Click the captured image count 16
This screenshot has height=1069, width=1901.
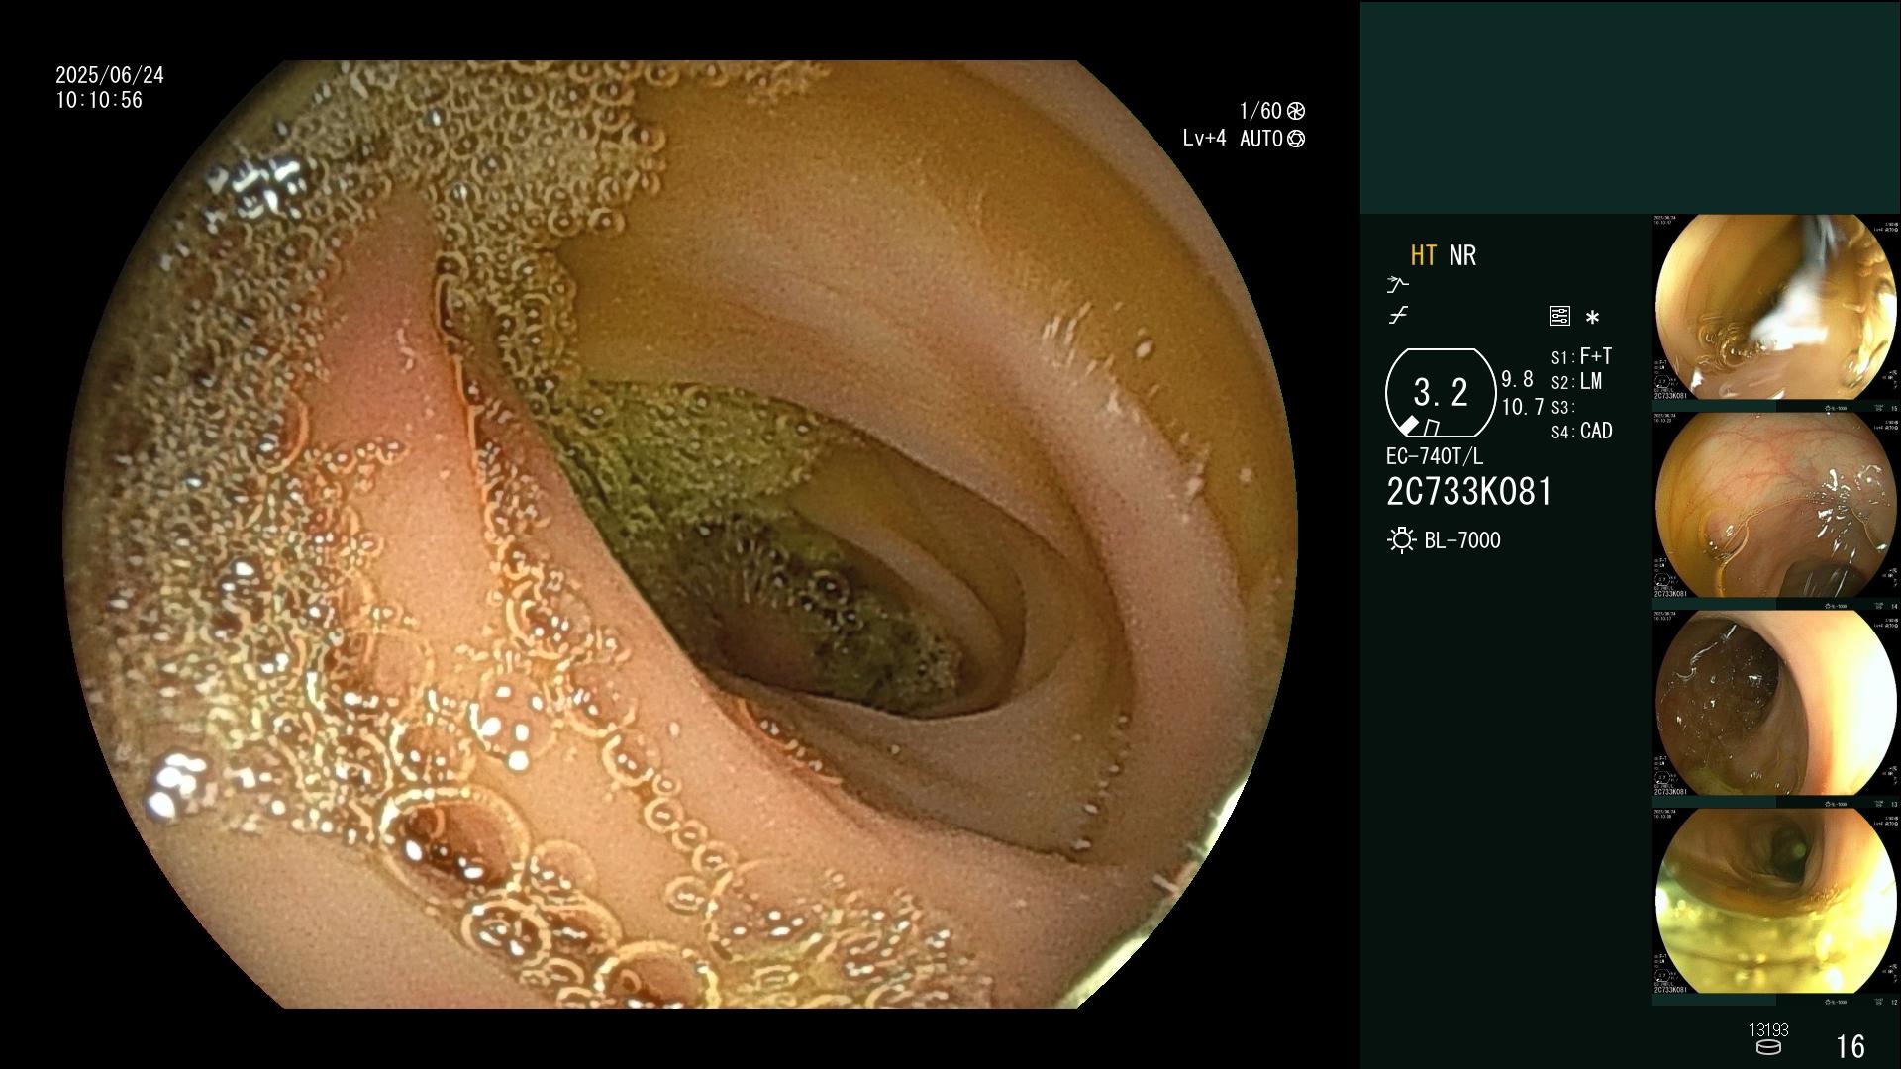(x=1851, y=1046)
